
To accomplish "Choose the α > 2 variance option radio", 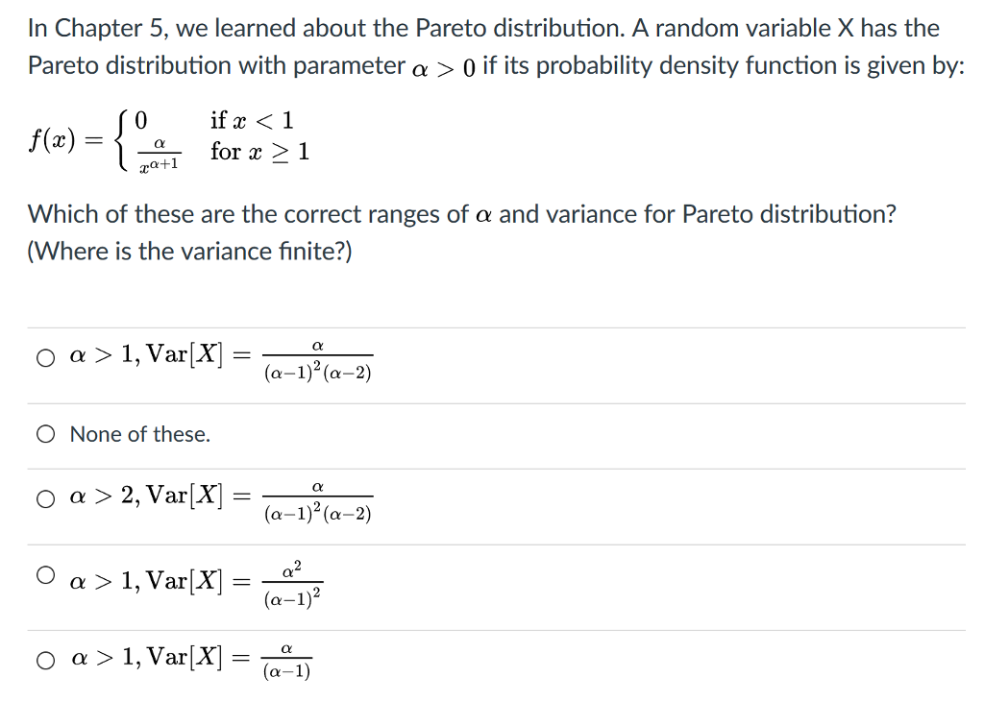I will [x=45, y=498].
